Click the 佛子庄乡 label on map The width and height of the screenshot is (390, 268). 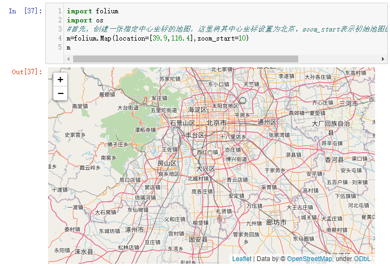point(118,144)
